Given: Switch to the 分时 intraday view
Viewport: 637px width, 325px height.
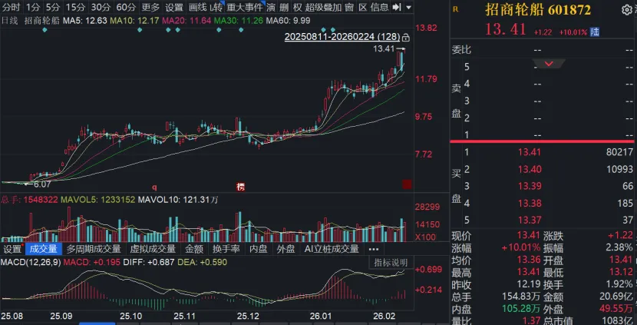Looking at the screenshot, I should tap(11, 7).
